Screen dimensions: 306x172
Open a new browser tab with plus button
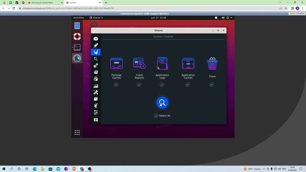tap(106, 3)
